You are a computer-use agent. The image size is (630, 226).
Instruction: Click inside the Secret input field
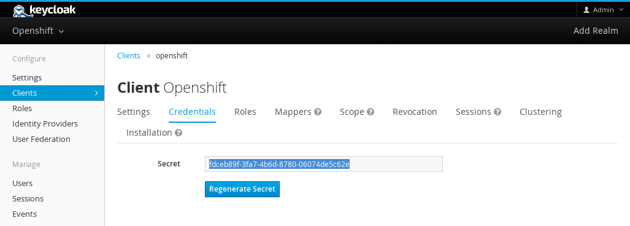pos(324,164)
